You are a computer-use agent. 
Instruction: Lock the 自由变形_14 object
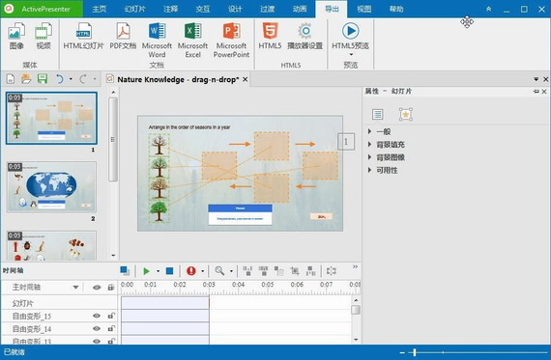coord(111,328)
